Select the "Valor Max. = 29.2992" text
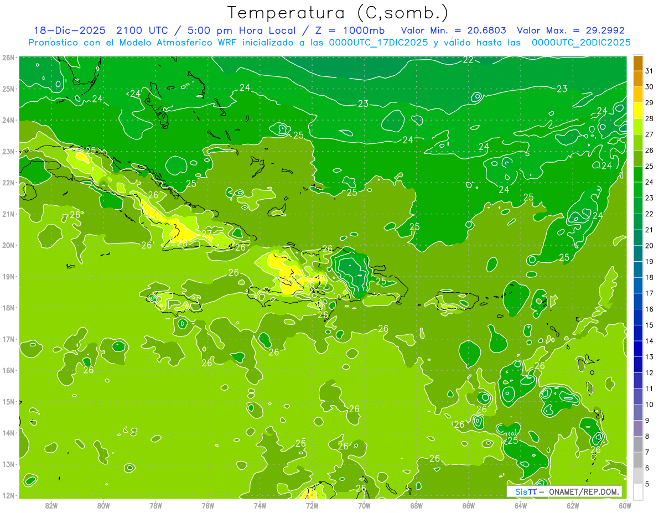 [570, 30]
